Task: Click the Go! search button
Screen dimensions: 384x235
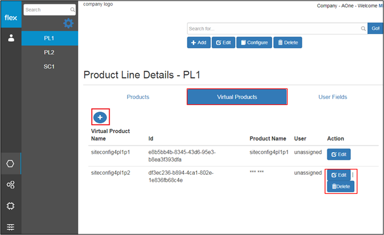Action: [375, 29]
